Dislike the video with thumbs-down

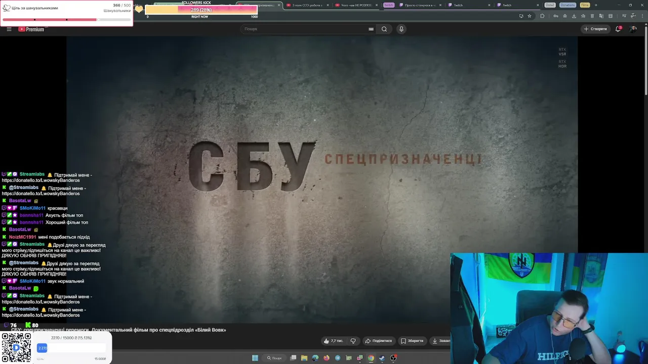353,341
